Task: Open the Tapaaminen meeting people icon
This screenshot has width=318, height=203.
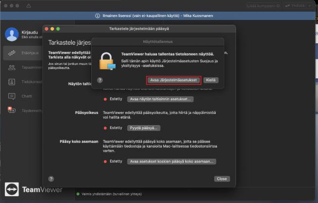Action: click(11, 67)
